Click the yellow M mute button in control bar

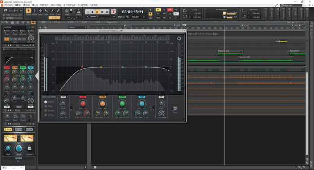(x=158, y=9)
